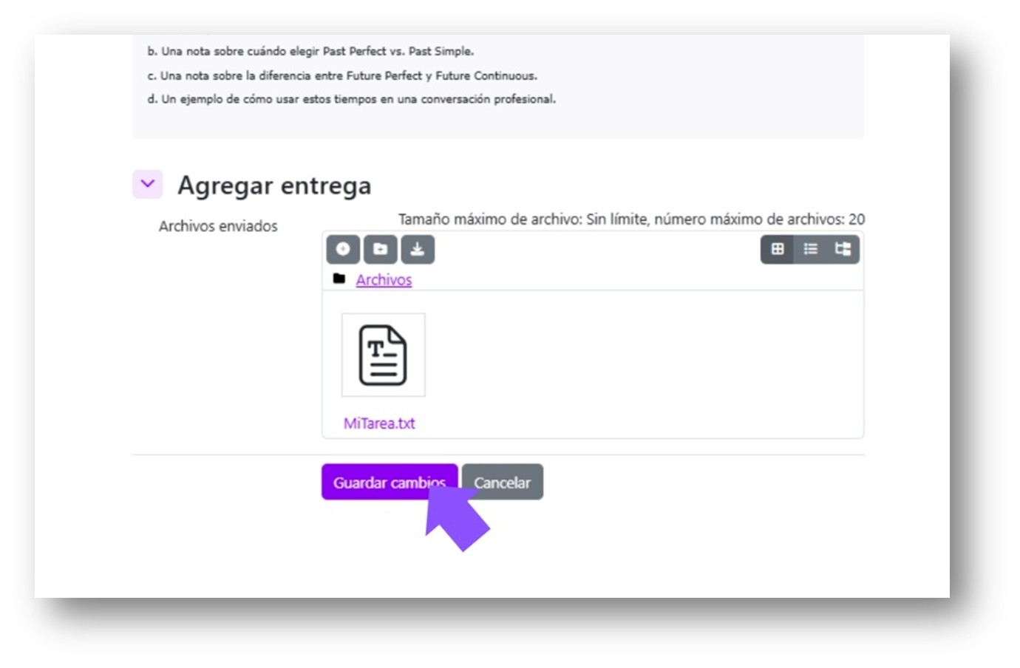
Task: Click the Tamaño máximo de archivo text
Action: point(631,219)
